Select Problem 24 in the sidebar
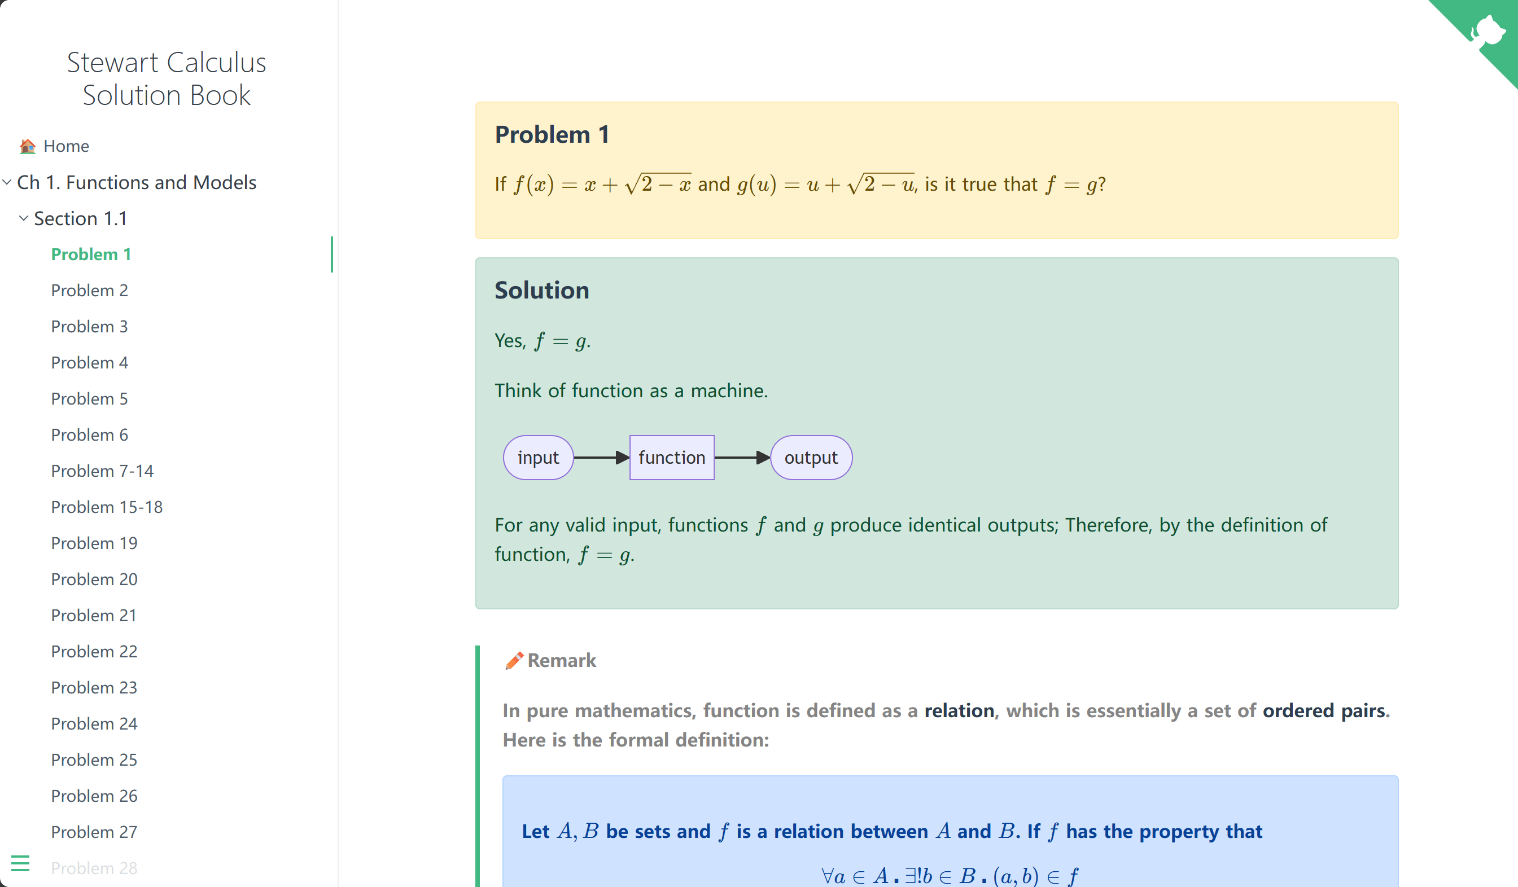Screen dimensions: 1518x887 coord(94,724)
